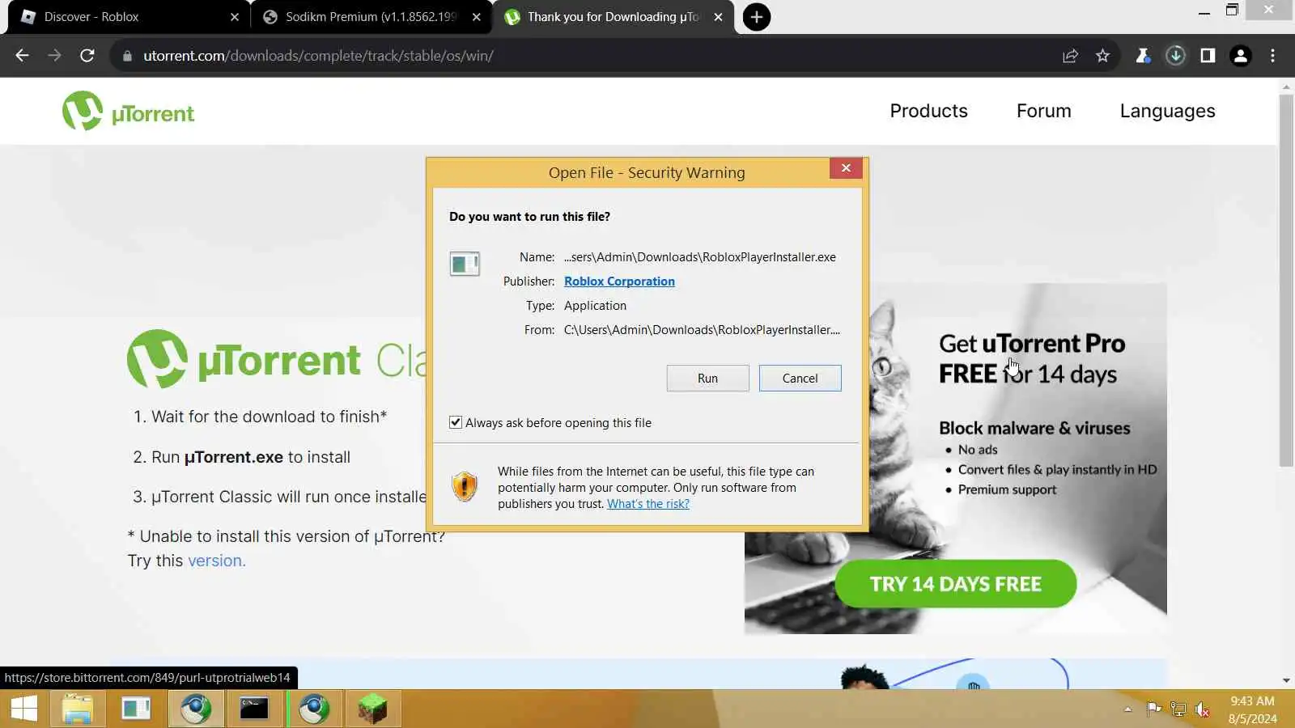This screenshot has height=728, width=1295.
Task: Open the Products menu
Action: tap(928, 111)
